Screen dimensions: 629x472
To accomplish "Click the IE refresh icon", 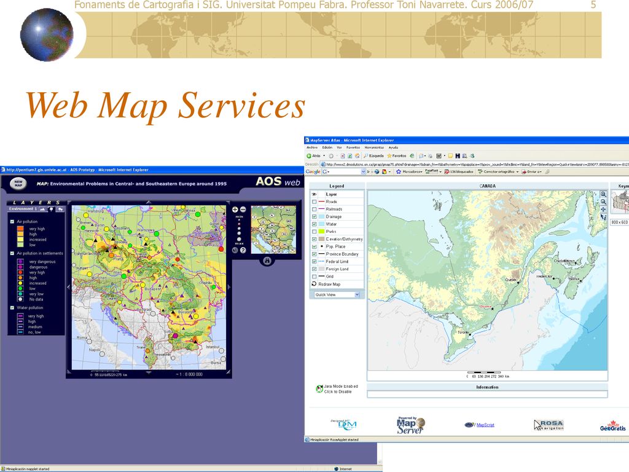I will [350, 155].
